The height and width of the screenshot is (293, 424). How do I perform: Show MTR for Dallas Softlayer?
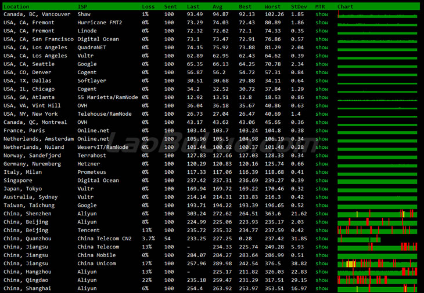tap(322, 81)
